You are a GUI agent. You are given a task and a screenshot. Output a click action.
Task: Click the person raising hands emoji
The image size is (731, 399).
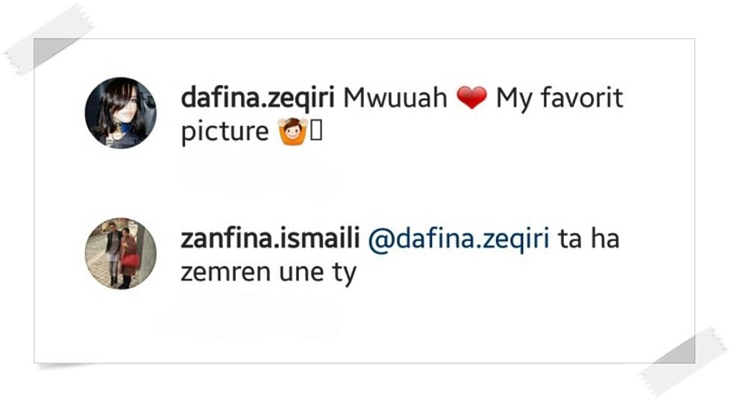coord(292,131)
